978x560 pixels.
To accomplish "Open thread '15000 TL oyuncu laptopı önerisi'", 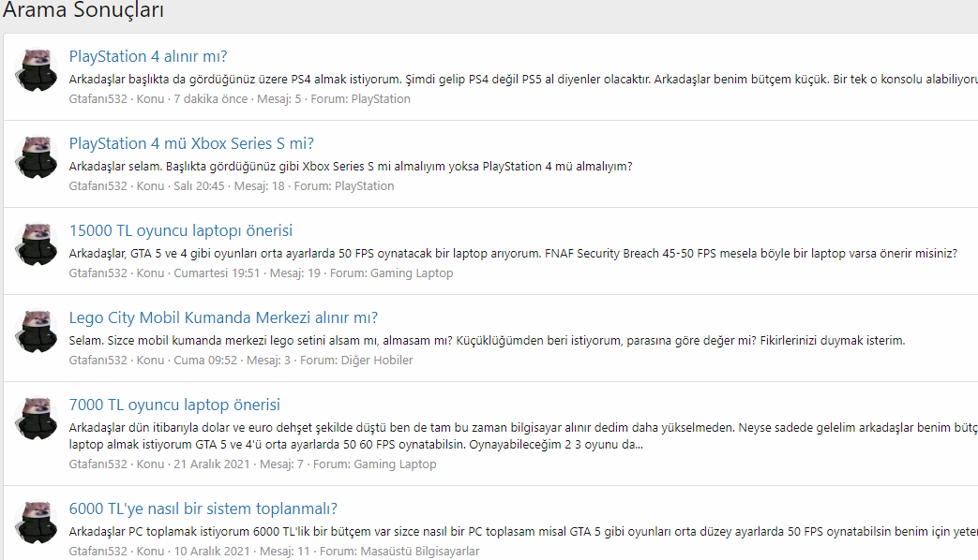I will 181,231.
